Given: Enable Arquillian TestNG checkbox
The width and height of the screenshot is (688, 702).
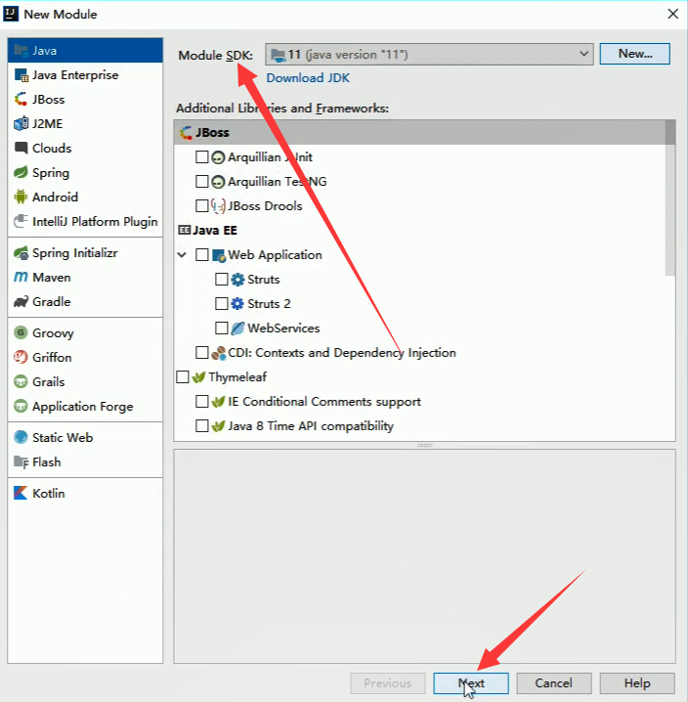Looking at the screenshot, I should point(202,181).
